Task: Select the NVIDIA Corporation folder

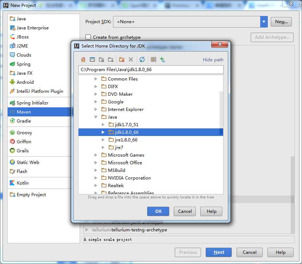Action: click(129, 178)
